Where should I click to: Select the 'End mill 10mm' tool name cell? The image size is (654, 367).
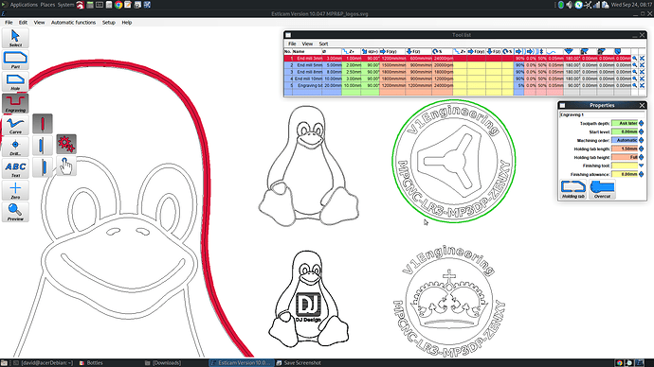(x=307, y=79)
